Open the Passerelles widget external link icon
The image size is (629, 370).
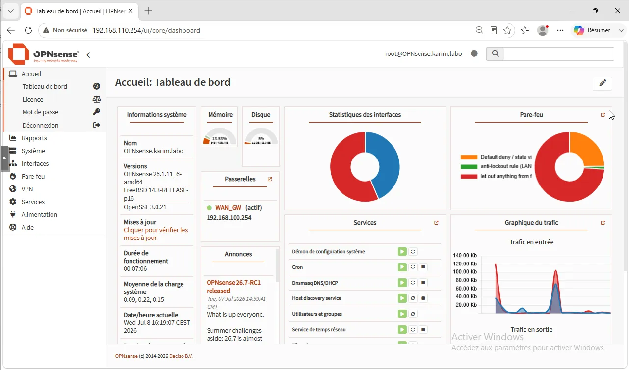coord(270,179)
